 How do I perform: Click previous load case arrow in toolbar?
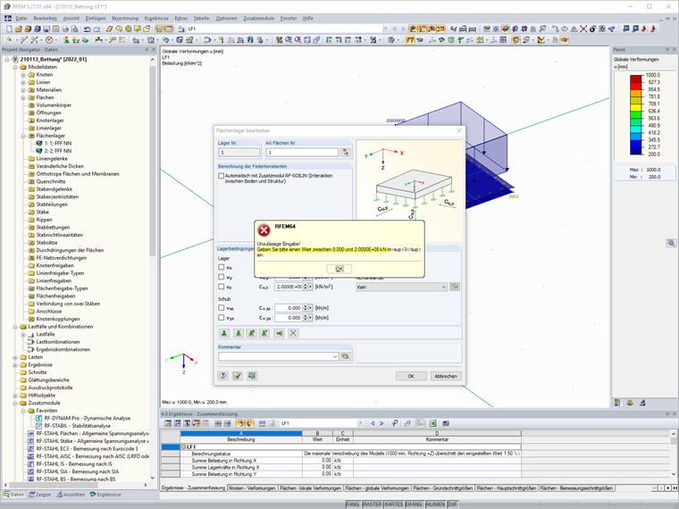click(x=394, y=29)
